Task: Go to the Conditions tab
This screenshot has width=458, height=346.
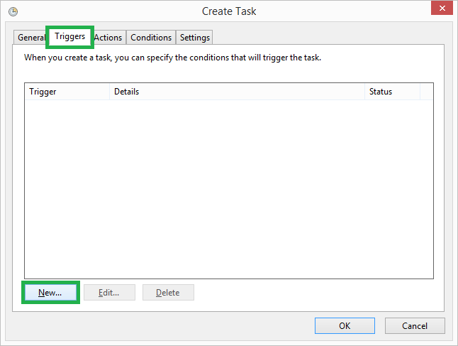Action: [x=151, y=38]
